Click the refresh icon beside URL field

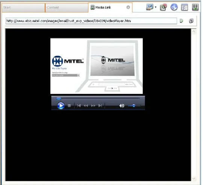point(191,21)
